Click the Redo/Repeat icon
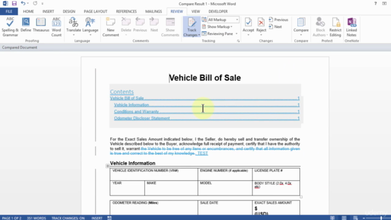Viewport: 391px width, 220px height. [x=35, y=4]
